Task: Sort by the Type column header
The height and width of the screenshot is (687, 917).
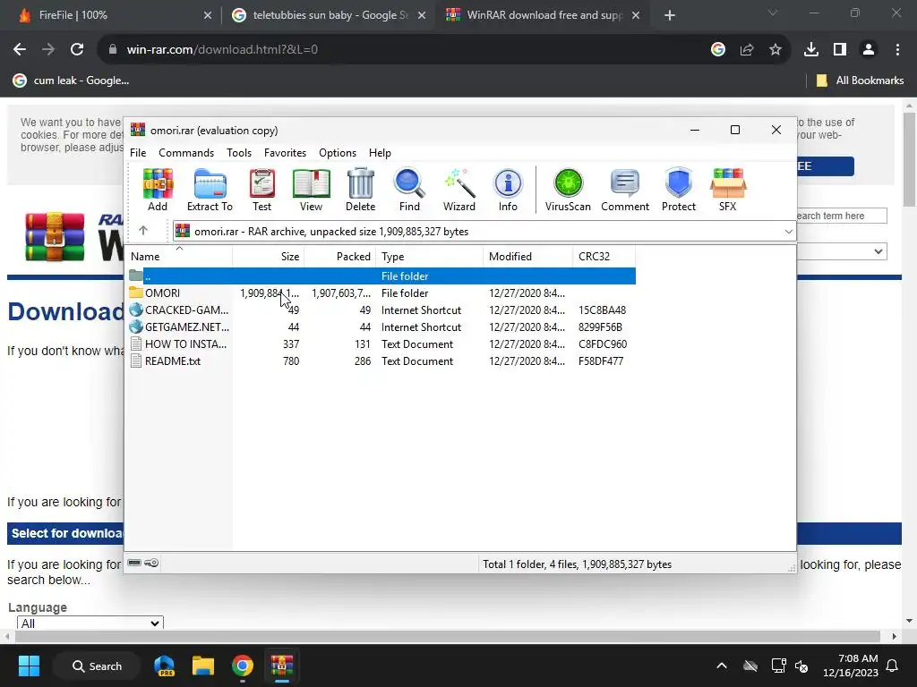Action: coord(429,257)
